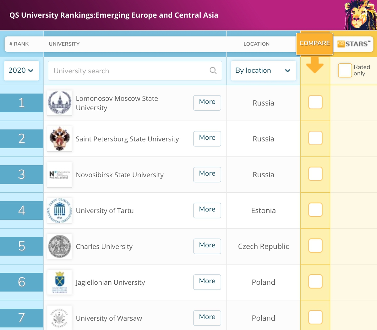
Task: Tick compare checkbox for Charles University
Action: [x=315, y=245]
